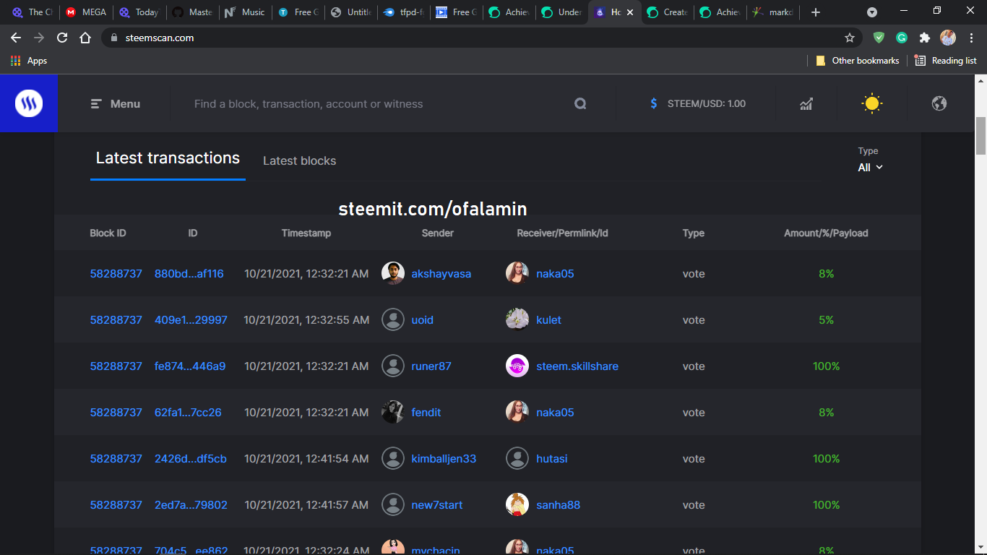
Task: Click steem.skillshare pink avatar icon
Action: pos(517,366)
